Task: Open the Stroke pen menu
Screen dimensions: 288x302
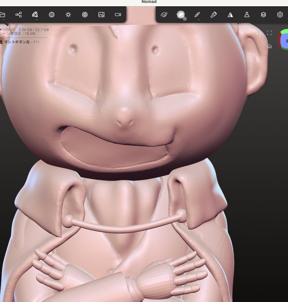Action: pos(197,15)
